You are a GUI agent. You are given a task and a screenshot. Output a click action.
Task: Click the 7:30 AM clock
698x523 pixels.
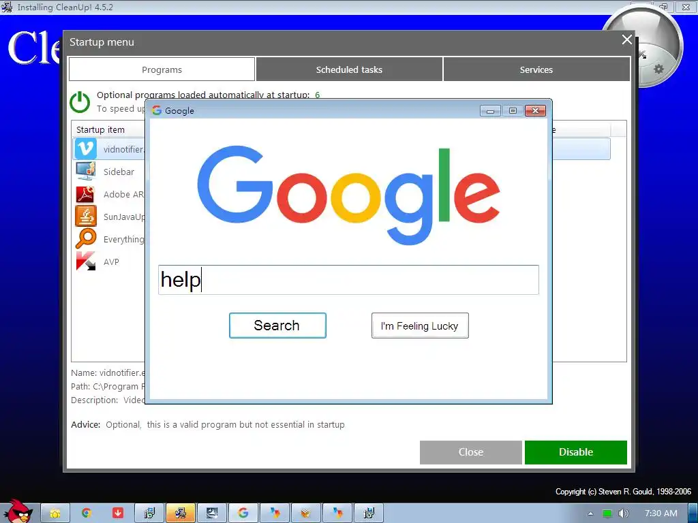tap(661, 513)
